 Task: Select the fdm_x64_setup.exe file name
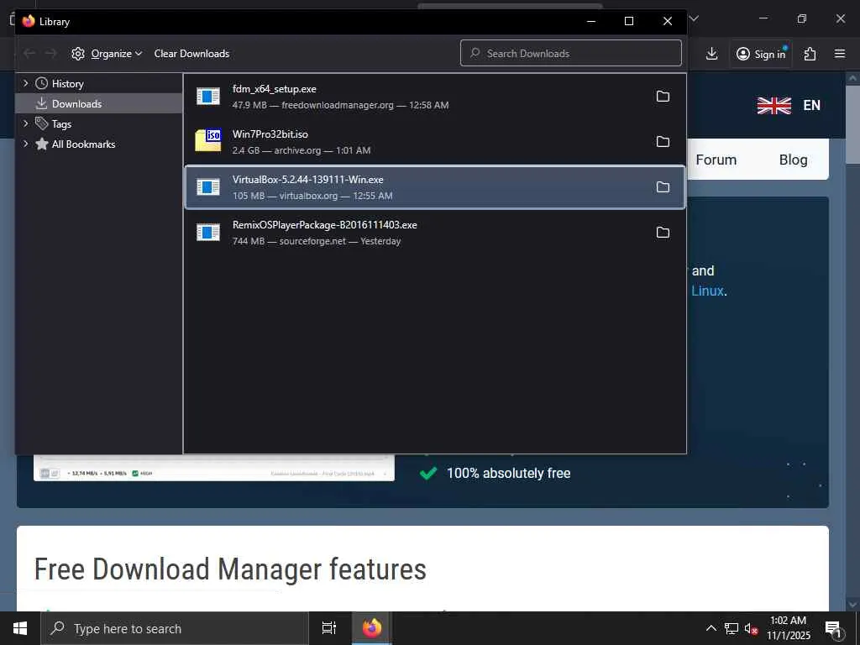click(275, 89)
